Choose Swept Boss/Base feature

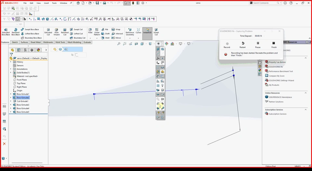[30, 30]
